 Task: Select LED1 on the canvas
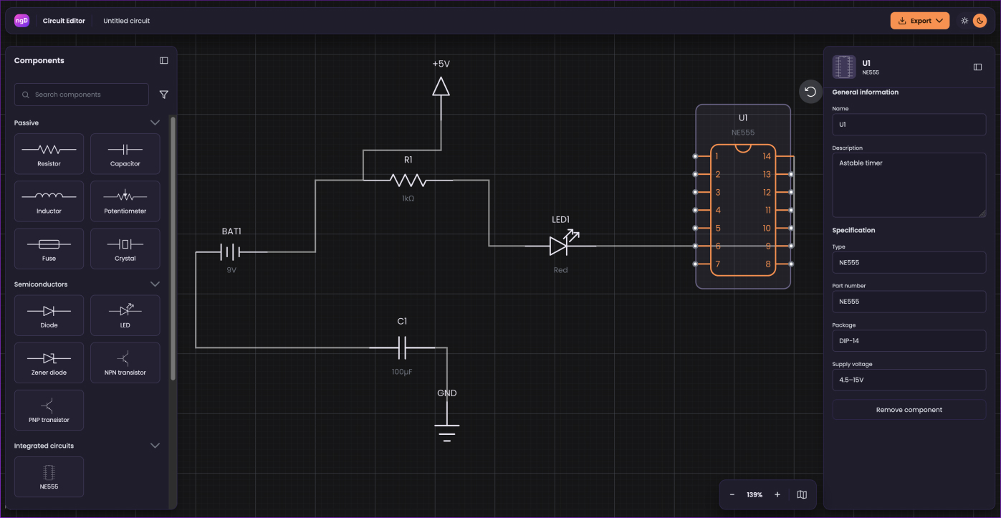click(560, 245)
